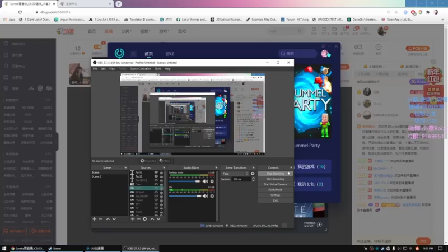Image resolution: width=448 pixels, height=252 pixels.
Task: Mute the Mic speaker icon
Action: pos(205,196)
